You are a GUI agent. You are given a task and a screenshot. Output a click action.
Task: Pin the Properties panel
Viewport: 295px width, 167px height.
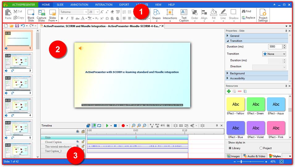(286, 31)
